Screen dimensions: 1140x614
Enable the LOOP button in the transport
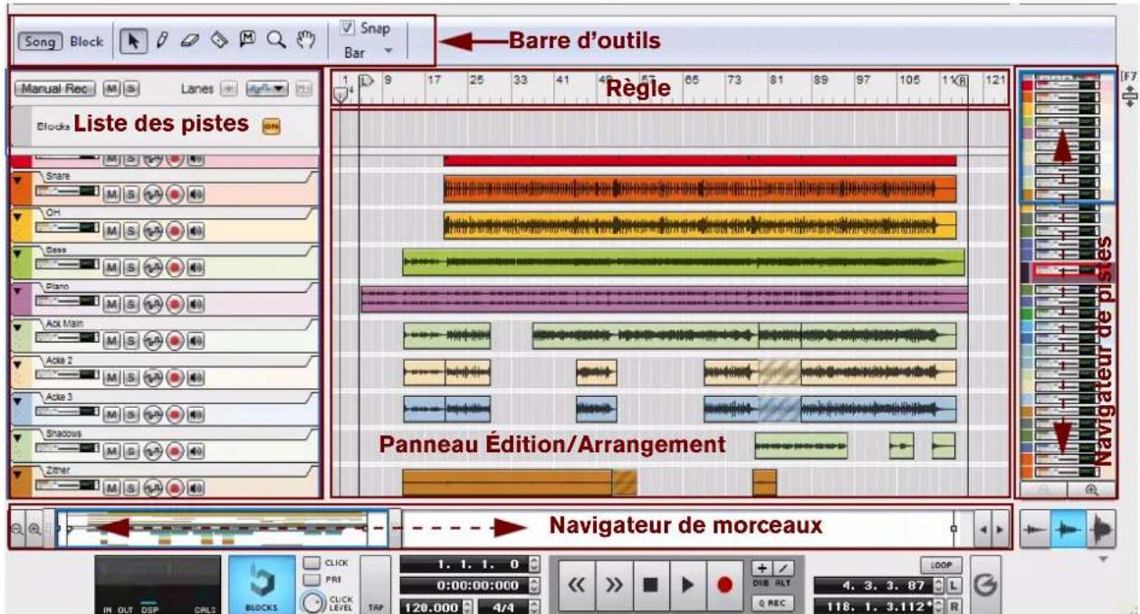click(940, 564)
